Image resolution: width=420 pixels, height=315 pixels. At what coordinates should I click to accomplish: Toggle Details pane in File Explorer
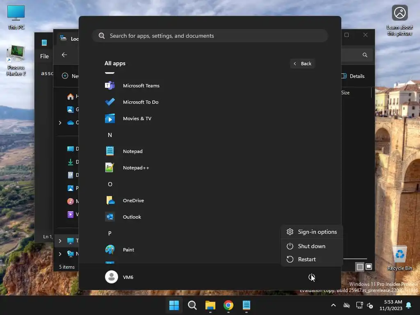[x=353, y=76]
